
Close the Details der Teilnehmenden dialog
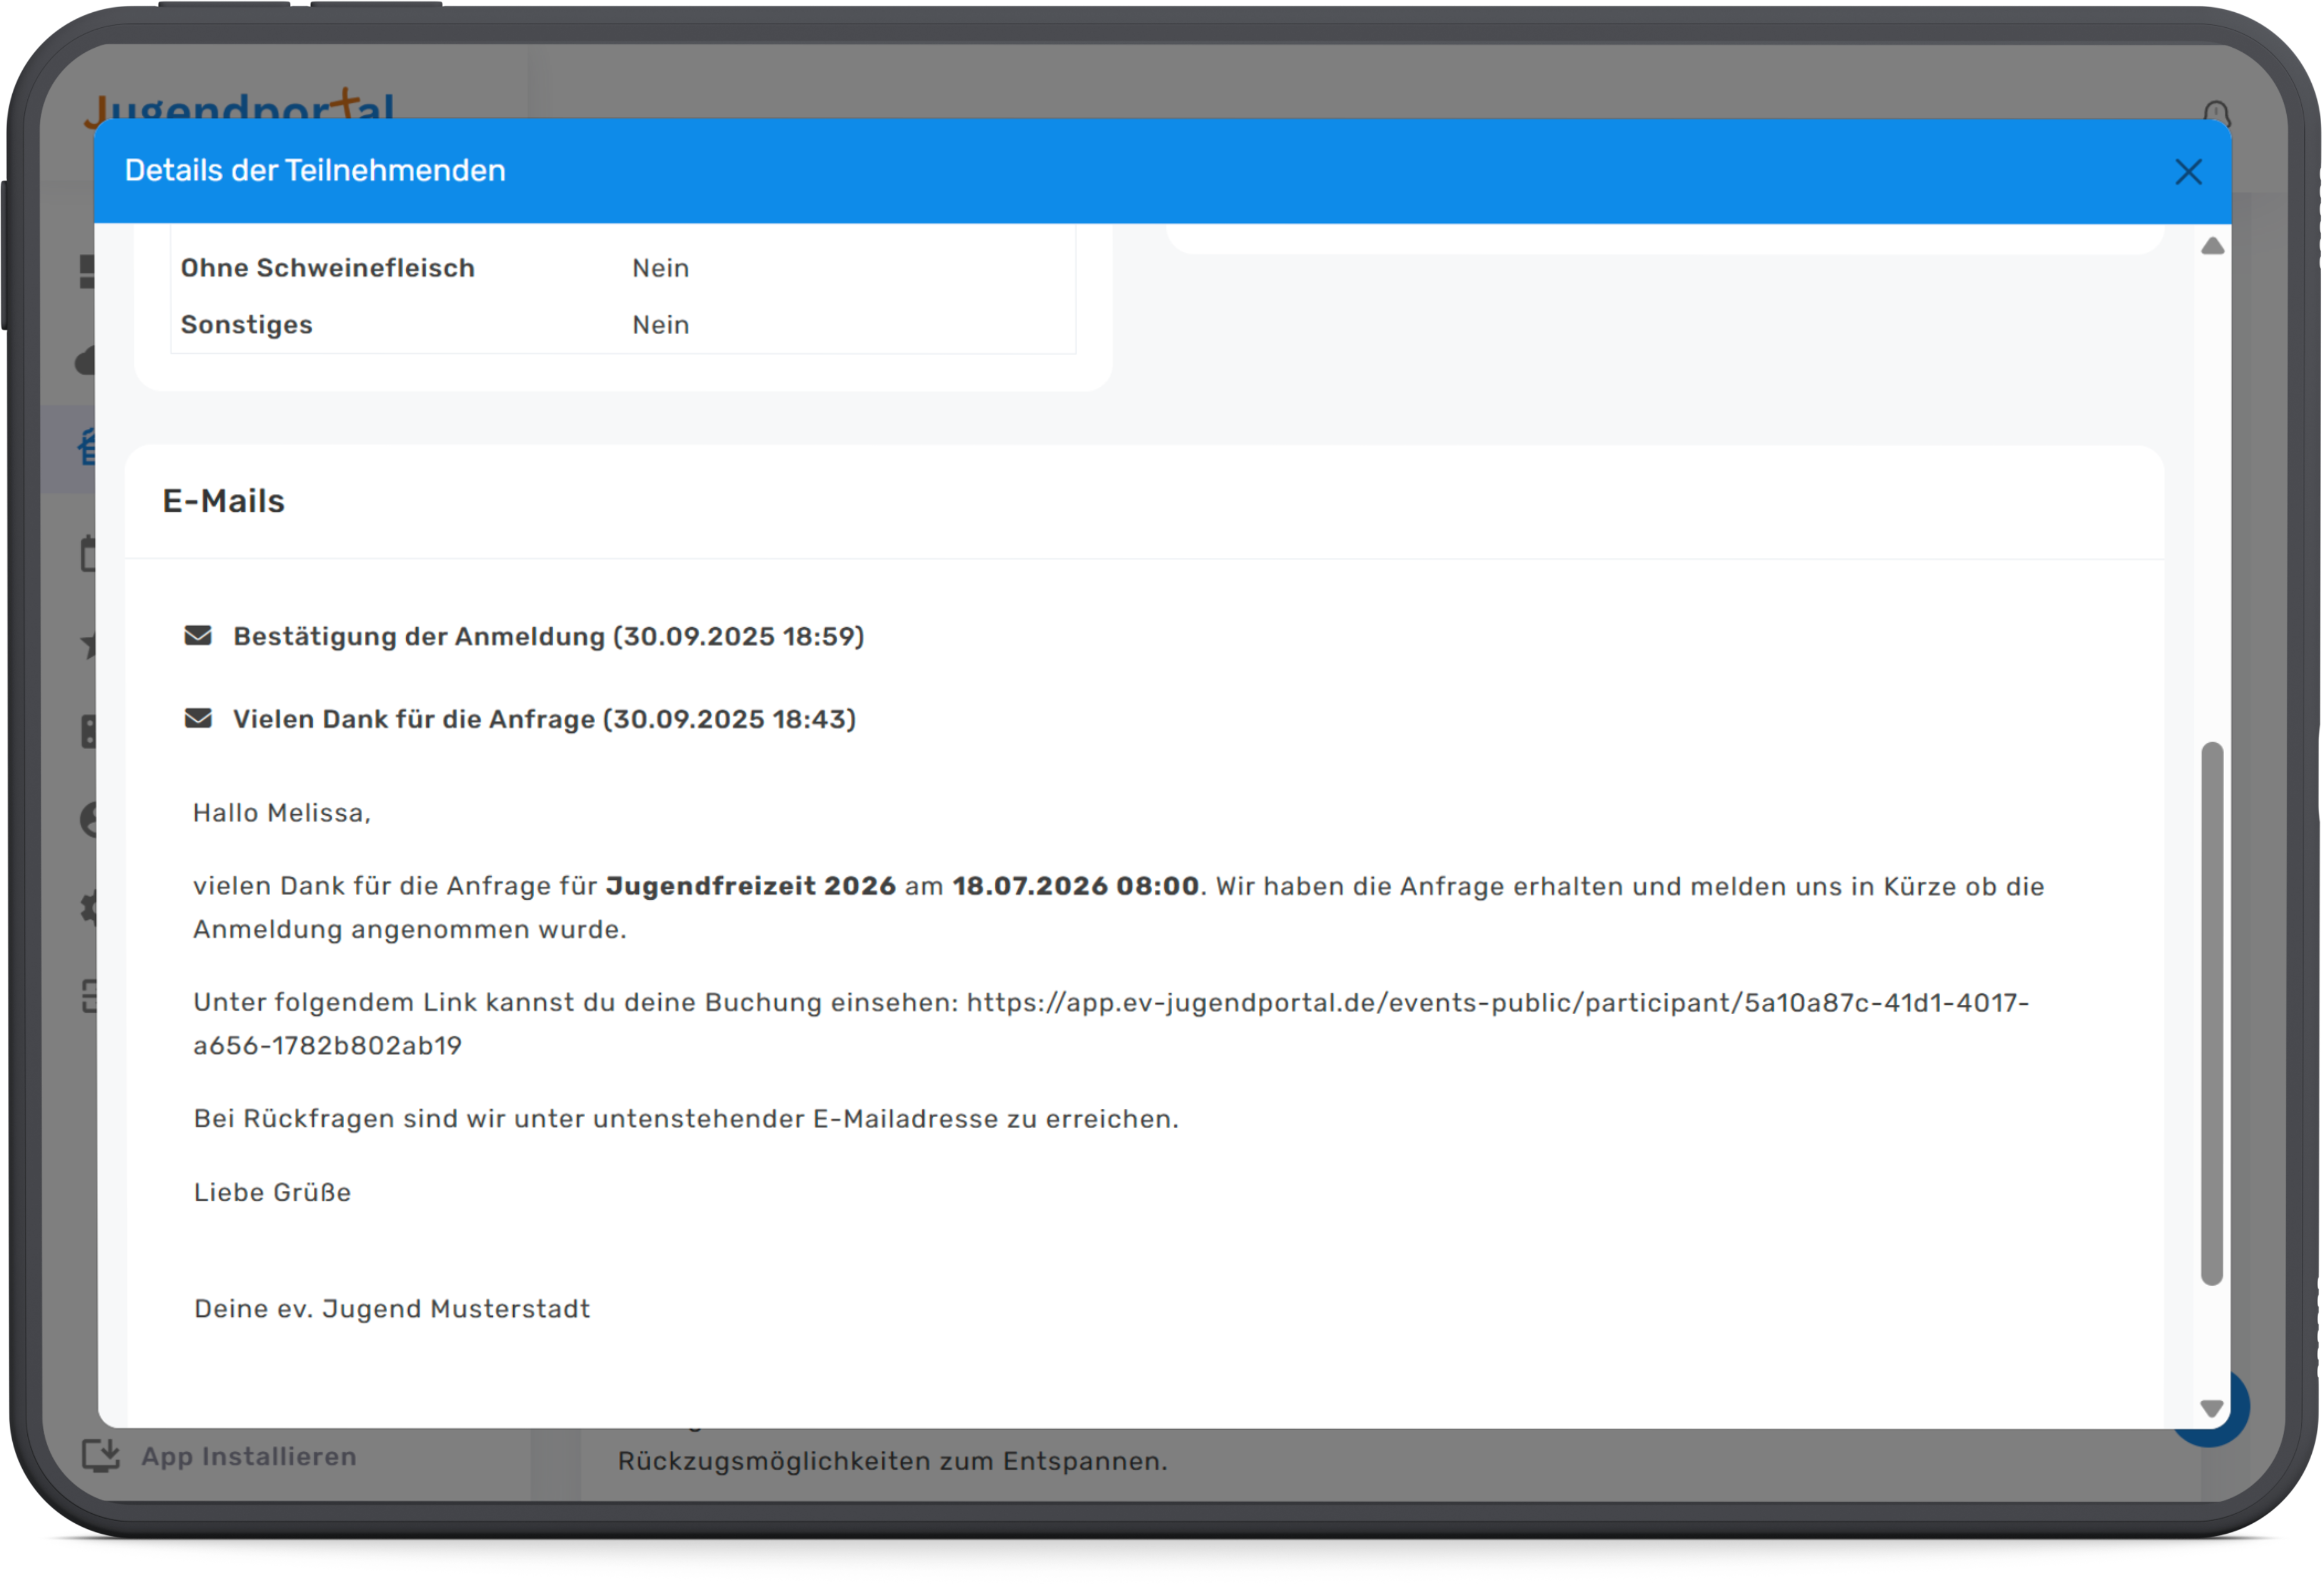click(x=2188, y=172)
